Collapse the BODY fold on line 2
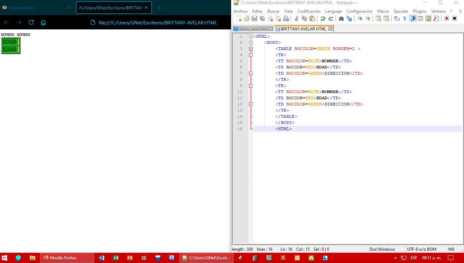Viewport: 464px width, 263px height. [x=251, y=42]
